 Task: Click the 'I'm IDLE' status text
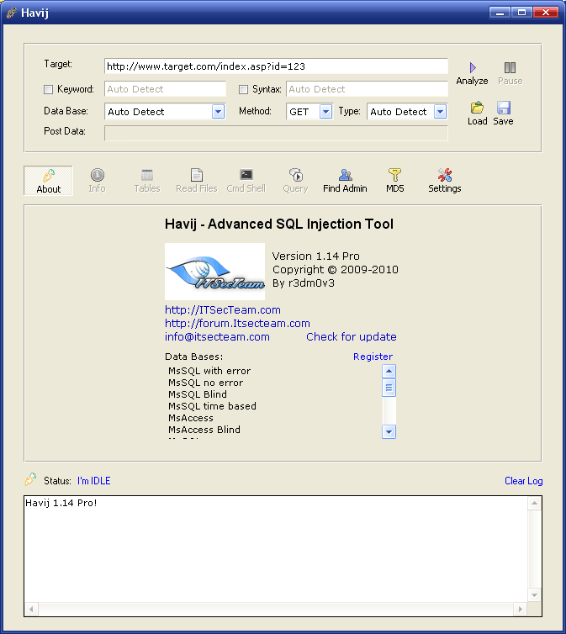[94, 481]
